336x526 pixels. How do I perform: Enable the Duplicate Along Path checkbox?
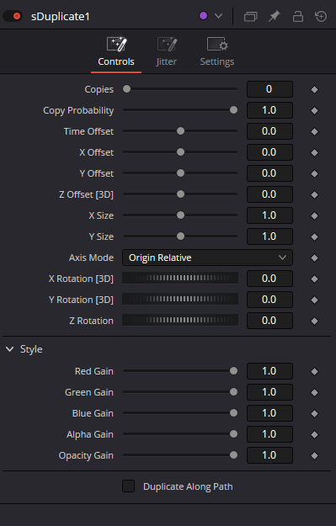pyautogui.click(x=128, y=486)
